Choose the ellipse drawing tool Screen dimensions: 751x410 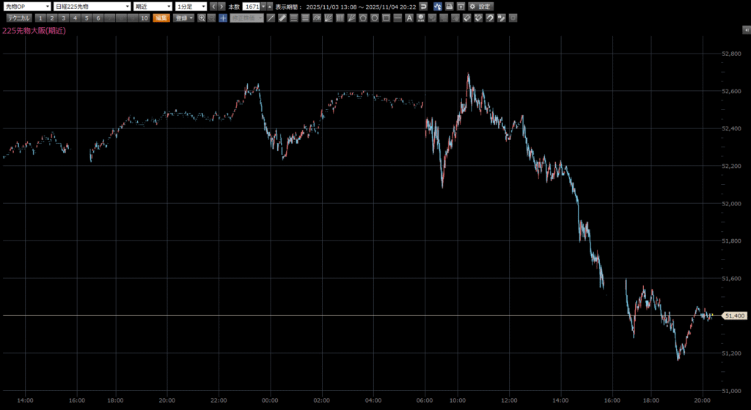pos(374,18)
